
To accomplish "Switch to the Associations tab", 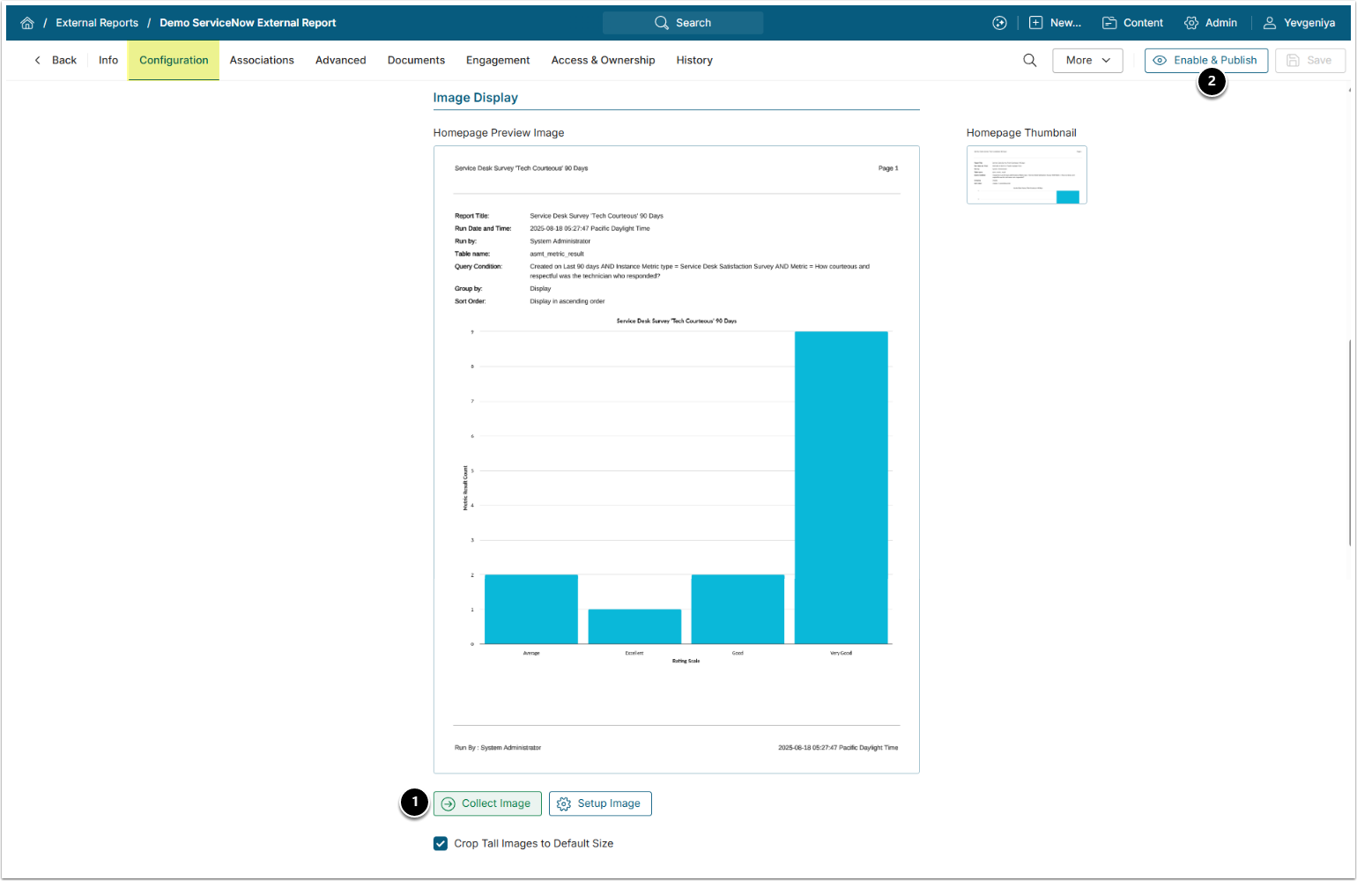I will point(262,60).
